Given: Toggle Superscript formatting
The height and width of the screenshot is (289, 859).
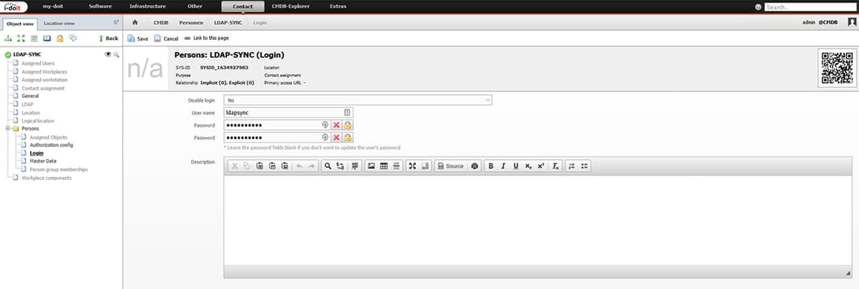Looking at the screenshot, I should click(x=540, y=166).
